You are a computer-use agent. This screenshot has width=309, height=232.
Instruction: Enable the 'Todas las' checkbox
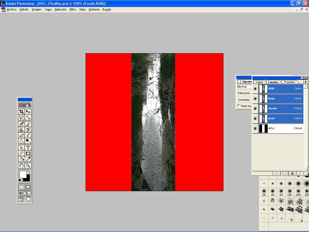point(239,106)
